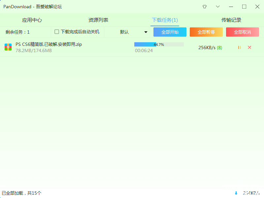Click the 剩余任务：1 label

pos(17,32)
